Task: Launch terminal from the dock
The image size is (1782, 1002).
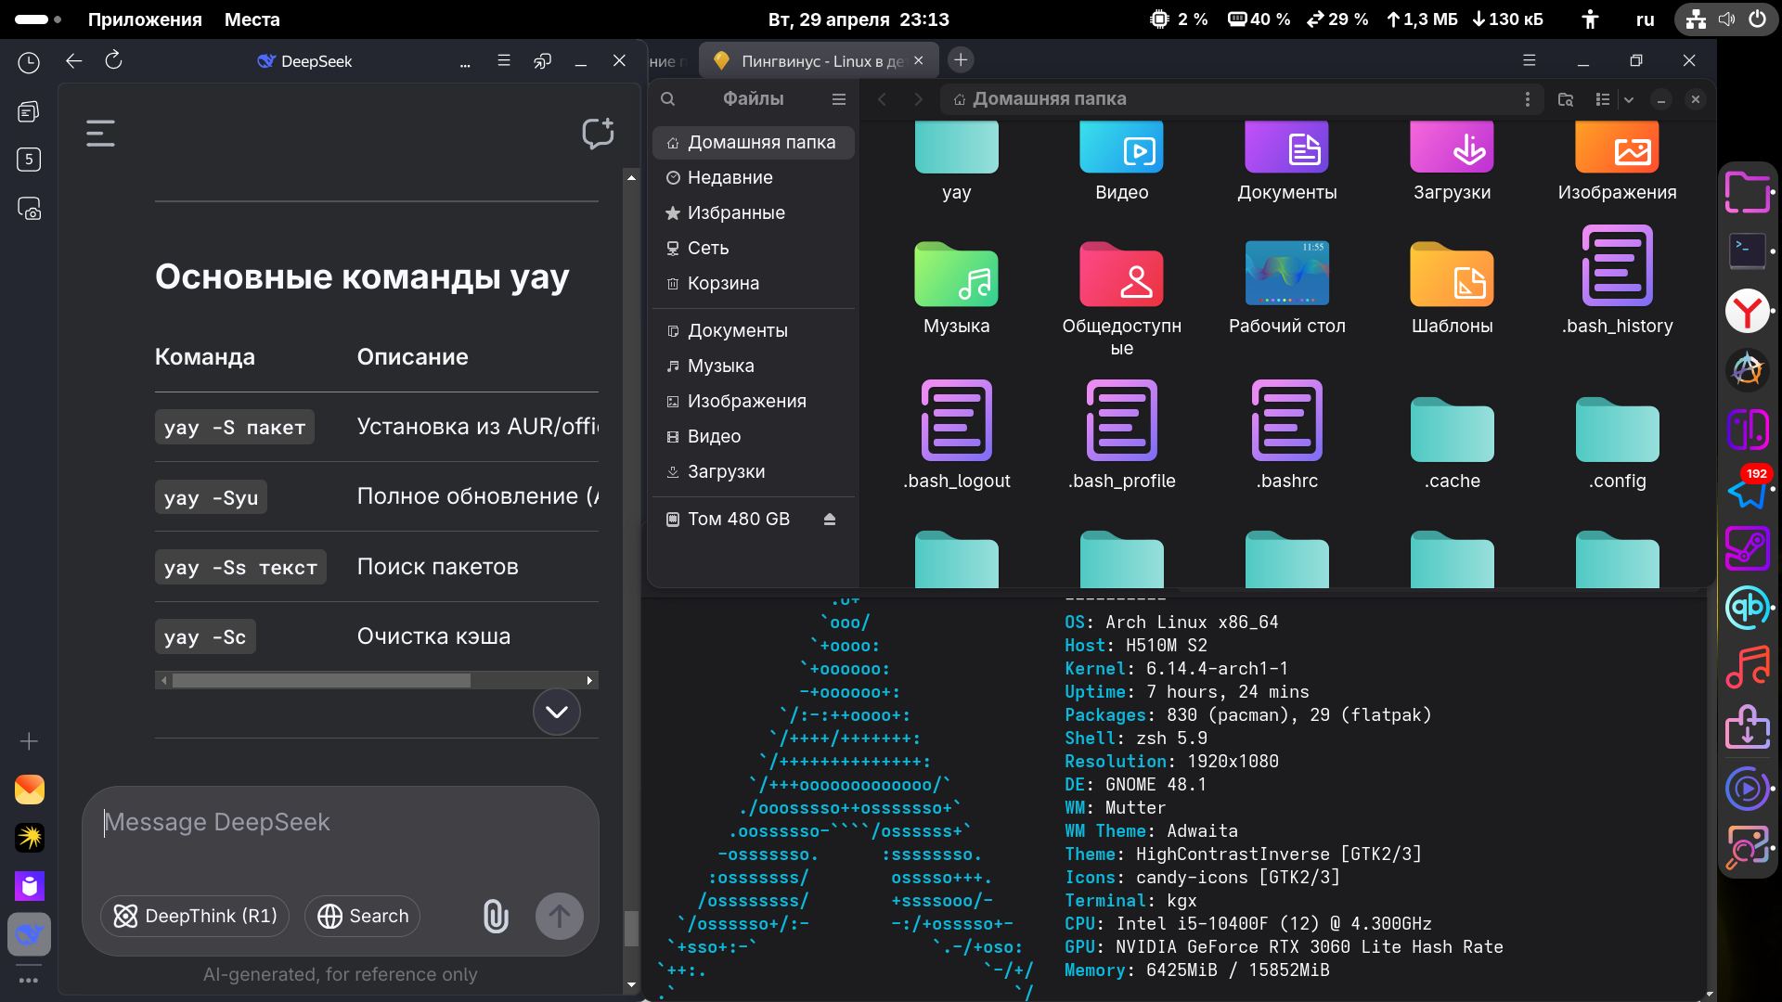Action: point(1748,251)
